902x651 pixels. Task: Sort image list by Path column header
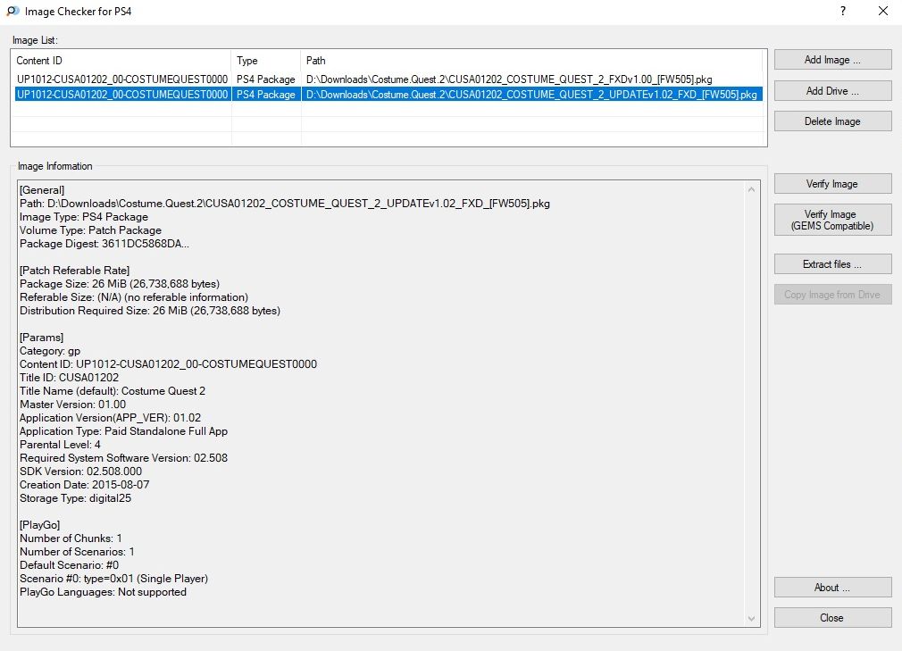(532, 61)
